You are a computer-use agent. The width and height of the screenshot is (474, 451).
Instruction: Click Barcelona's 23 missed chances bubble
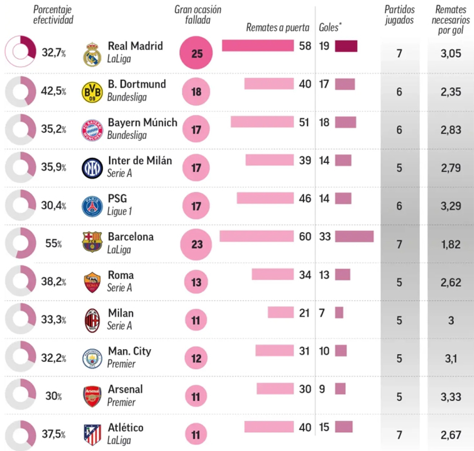click(196, 244)
